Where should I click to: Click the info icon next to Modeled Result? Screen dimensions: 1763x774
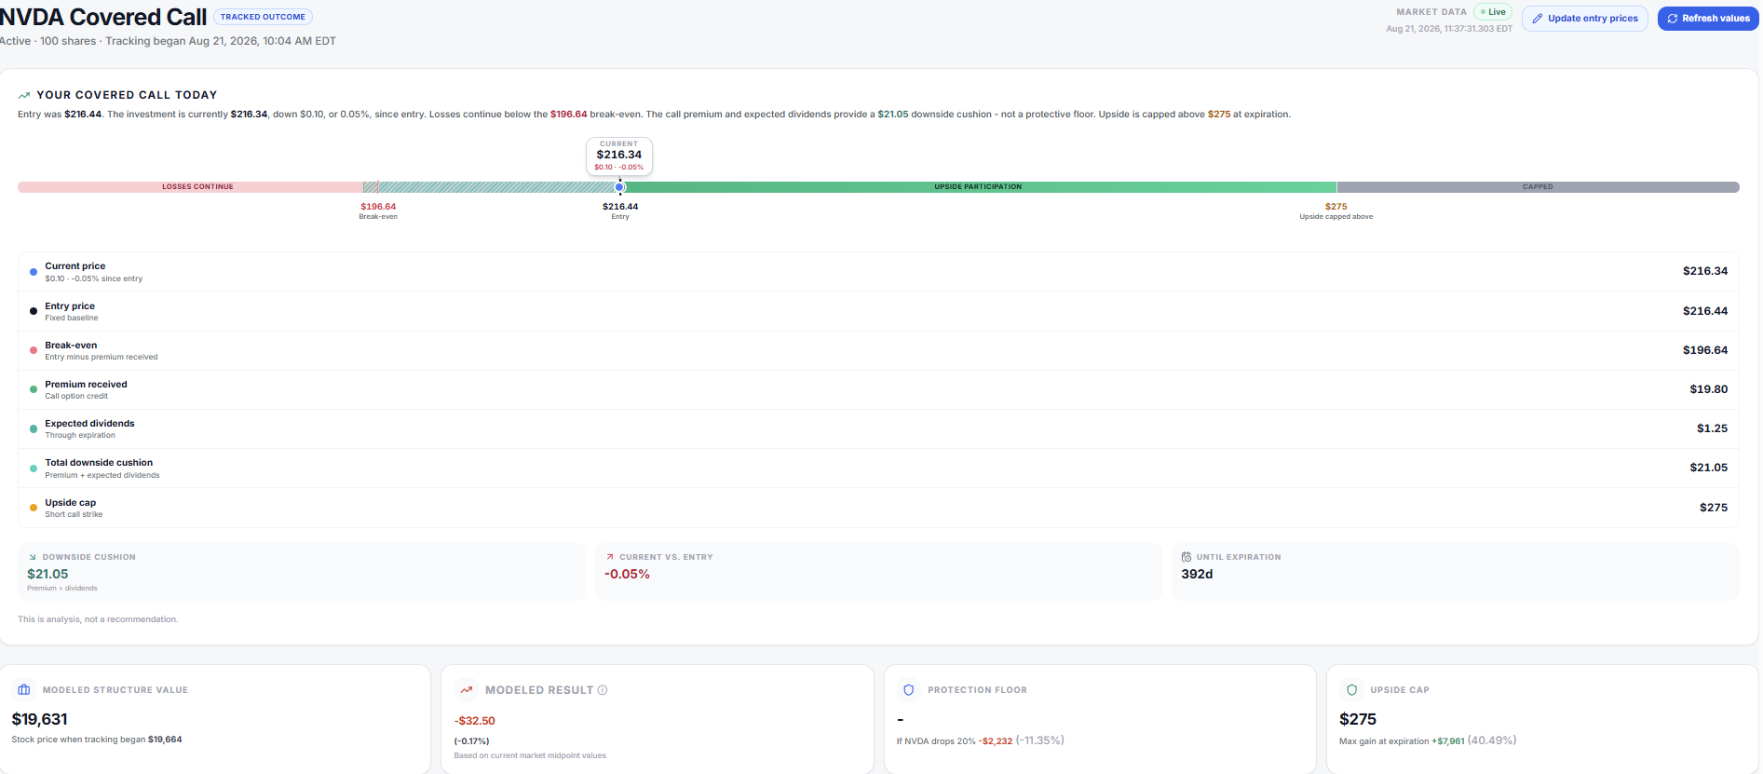[x=603, y=690]
